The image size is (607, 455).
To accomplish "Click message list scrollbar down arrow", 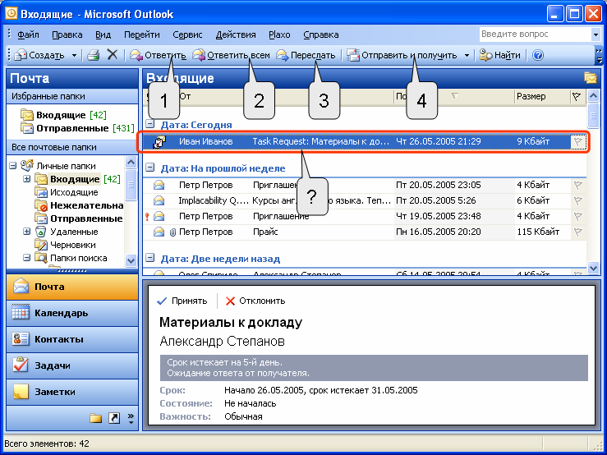I will coord(593,268).
